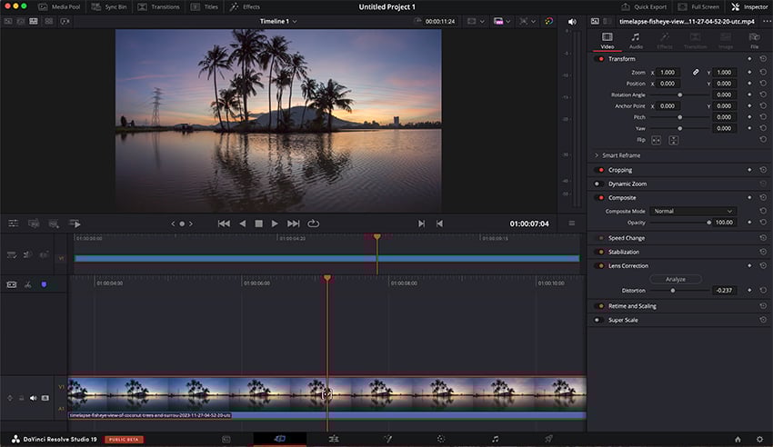This screenshot has height=447, width=773.
Task: Click the Flip horizontal icon in Transform
Action: [658, 140]
